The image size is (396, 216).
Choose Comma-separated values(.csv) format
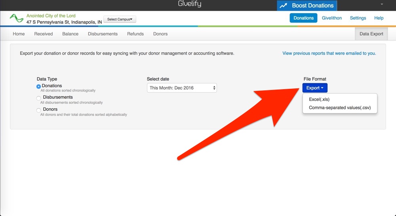(340, 108)
